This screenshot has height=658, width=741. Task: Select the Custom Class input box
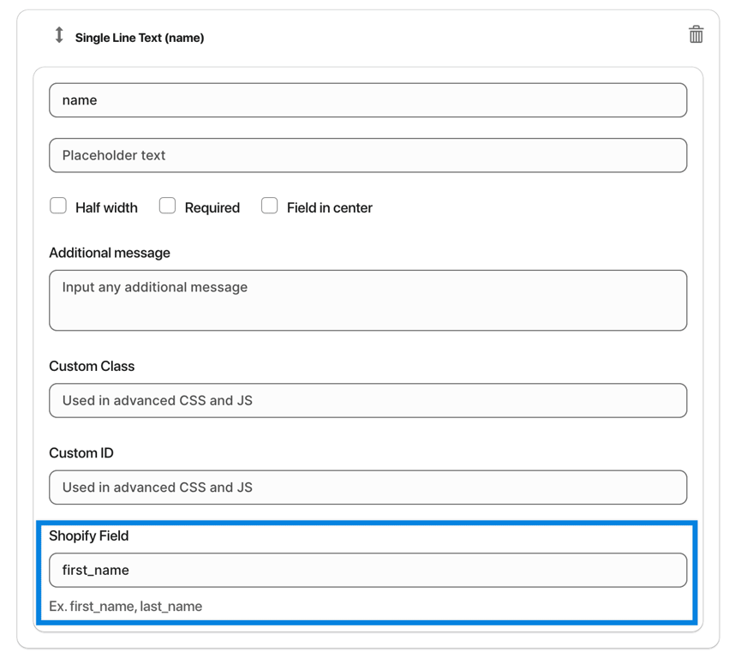tap(368, 400)
